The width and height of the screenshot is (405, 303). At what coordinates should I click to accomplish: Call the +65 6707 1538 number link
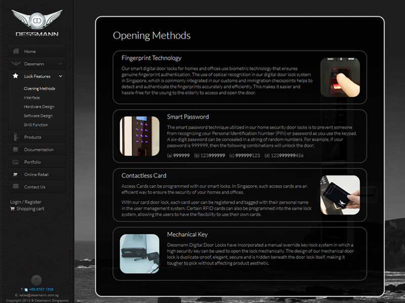click(42, 289)
